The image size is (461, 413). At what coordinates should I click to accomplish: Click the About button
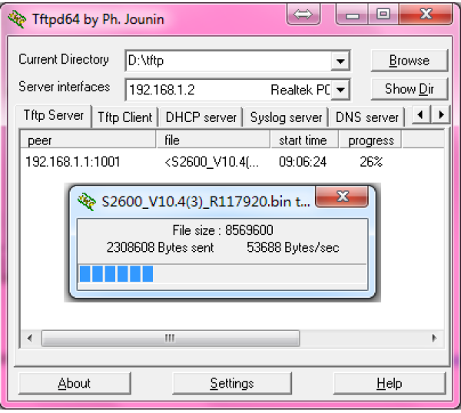click(75, 383)
